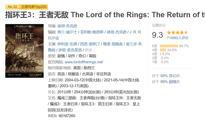
Task: Open actor 伊恩·麦克莱恩 link
Action: pos(70,50)
